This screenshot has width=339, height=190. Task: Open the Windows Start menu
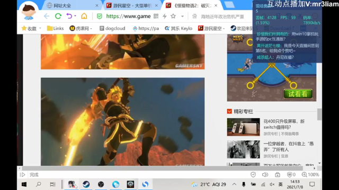pos(24,184)
